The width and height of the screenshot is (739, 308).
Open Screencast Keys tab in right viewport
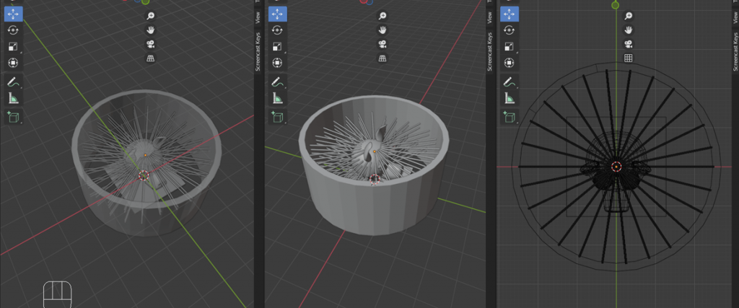[x=735, y=52]
